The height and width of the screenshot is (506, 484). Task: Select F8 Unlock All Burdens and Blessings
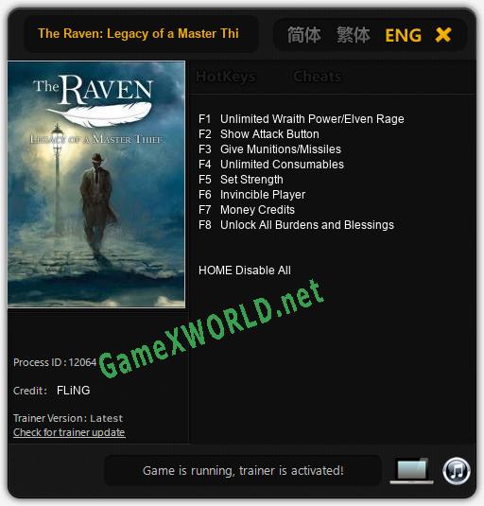click(296, 225)
